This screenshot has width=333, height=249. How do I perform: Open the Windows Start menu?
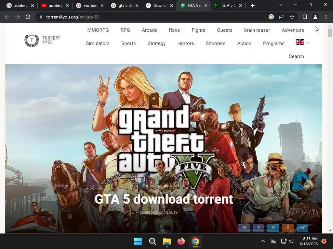(x=138, y=241)
